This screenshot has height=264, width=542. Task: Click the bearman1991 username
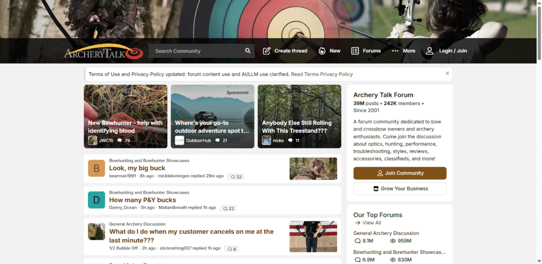(x=123, y=176)
